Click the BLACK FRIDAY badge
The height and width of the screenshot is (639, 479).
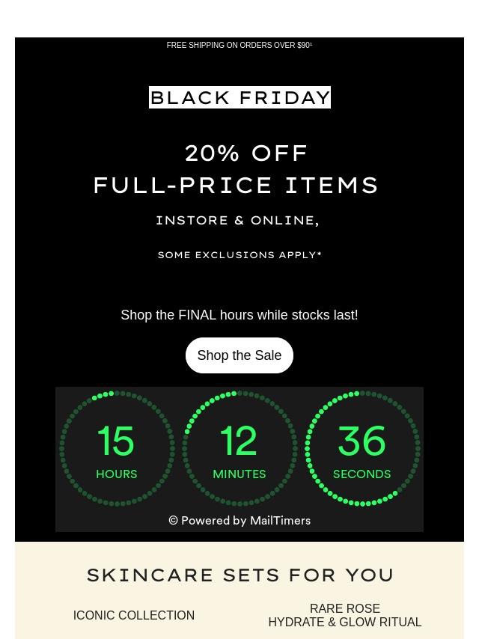click(239, 97)
